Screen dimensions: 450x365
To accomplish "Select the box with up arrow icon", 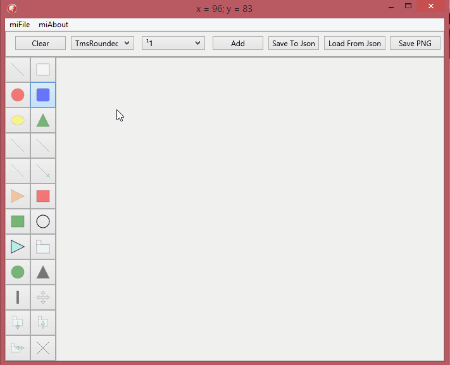I will (x=43, y=323).
